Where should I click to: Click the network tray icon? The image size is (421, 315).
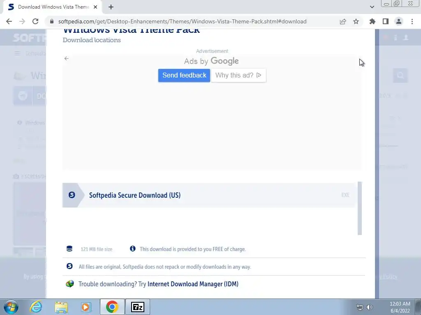point(359,307)
